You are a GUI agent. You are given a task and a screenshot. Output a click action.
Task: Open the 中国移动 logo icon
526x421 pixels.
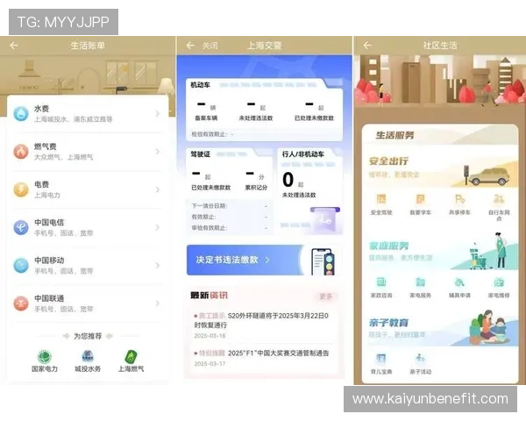[21, 265]
